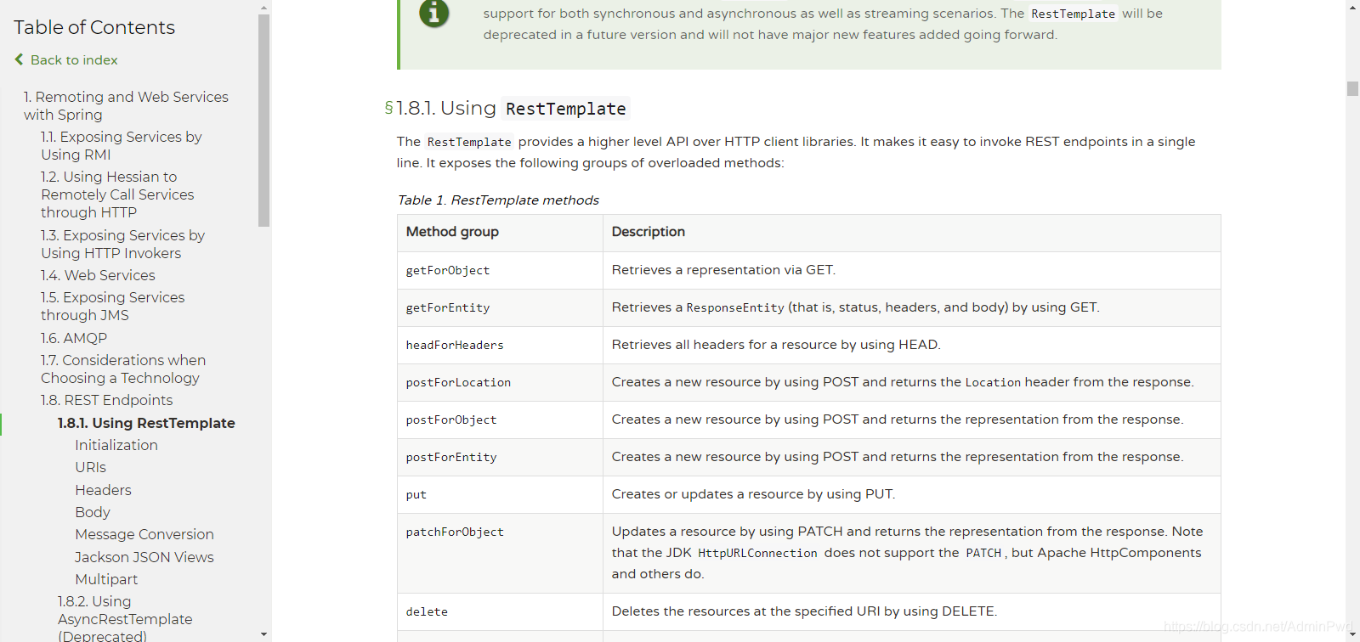Click the RestTemplate code text in the note

1073,14
